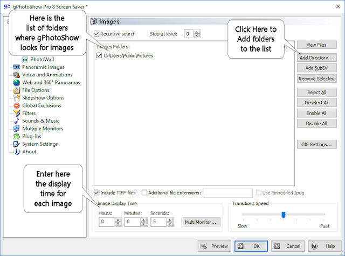Viewport: 345px width, 256px height.
Task: Open Multiple Monitors settings
Action: tap(43, 129)
